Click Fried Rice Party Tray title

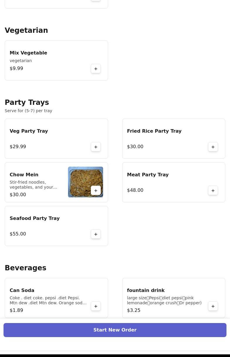154,131
